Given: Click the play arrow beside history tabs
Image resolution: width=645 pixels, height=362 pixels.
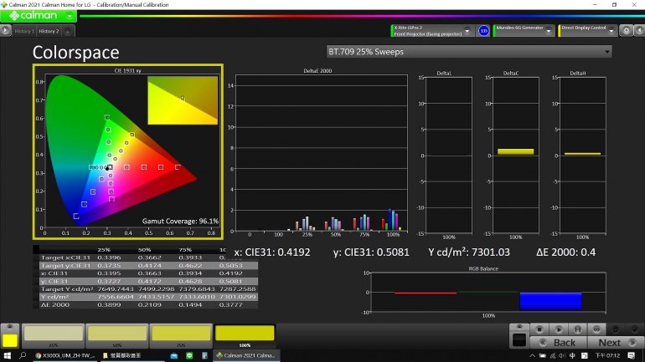Looking at the screenshot, I should coord(6,31).
